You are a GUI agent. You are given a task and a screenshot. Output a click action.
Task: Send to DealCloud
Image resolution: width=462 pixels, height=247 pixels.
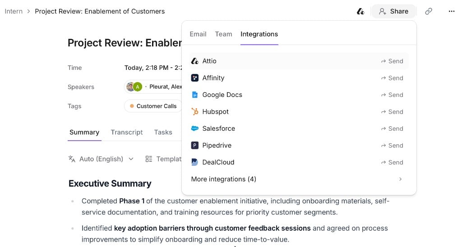[392, 162]
